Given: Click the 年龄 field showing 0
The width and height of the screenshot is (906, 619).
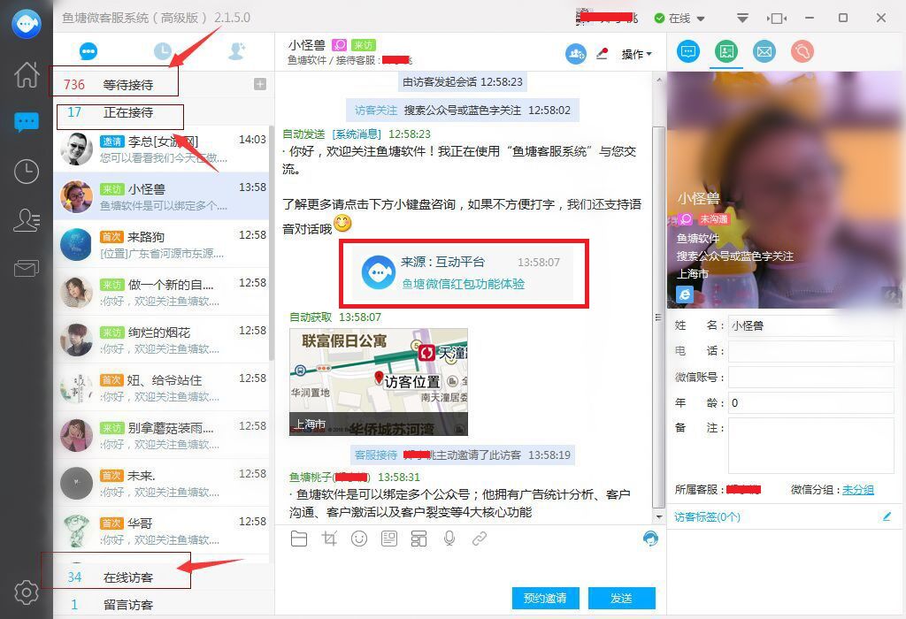Looking at the screenshot, I should (811, 402).
